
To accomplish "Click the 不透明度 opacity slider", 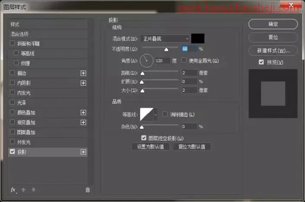I will [x=160, y=48].
